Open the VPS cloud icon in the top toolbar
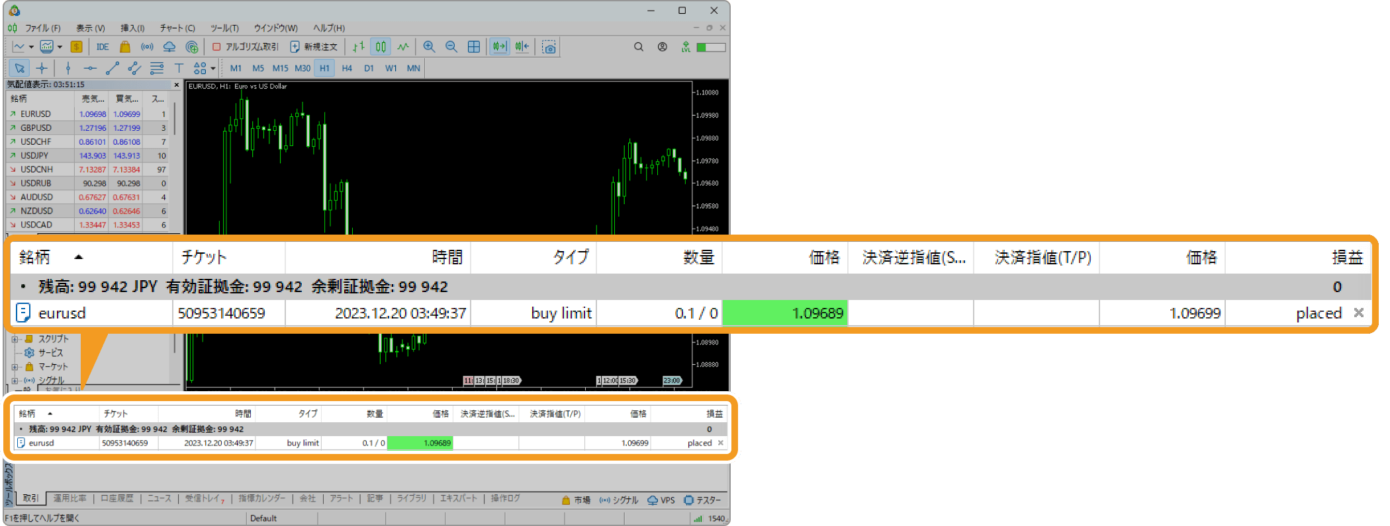The image size is (1390, 526). [x=169, y=47]
